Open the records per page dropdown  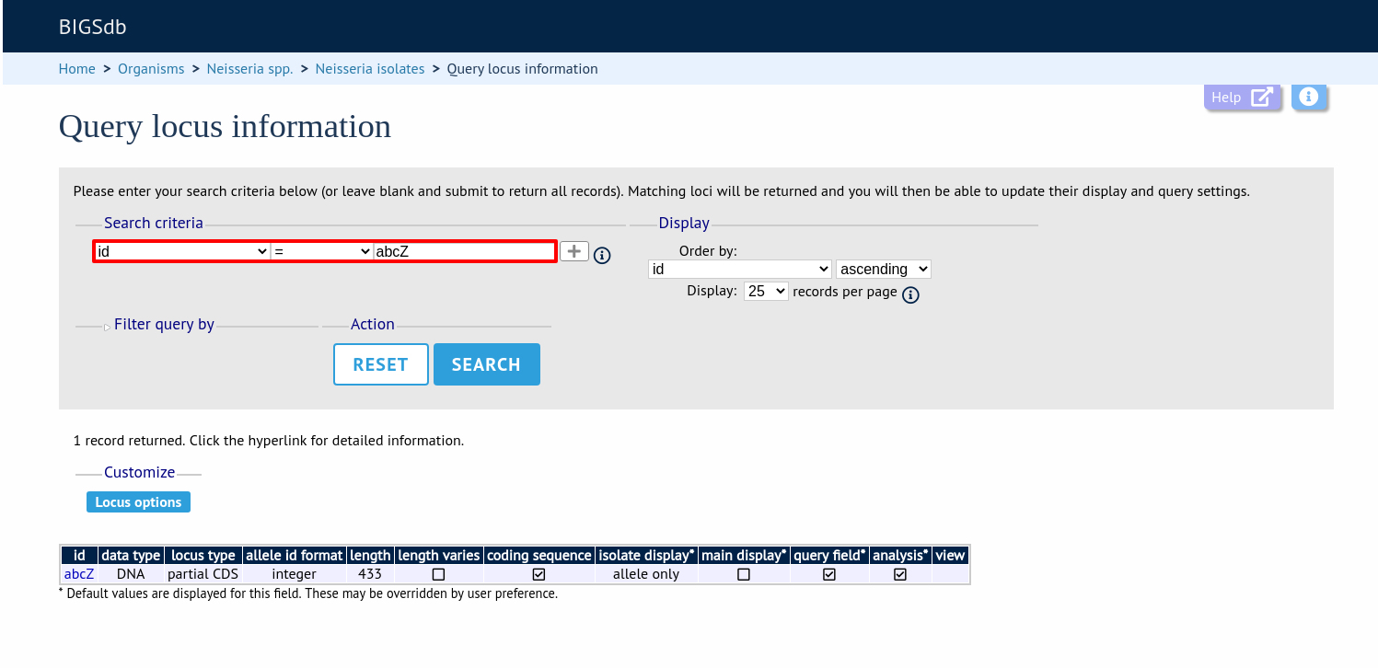(766, 291)
